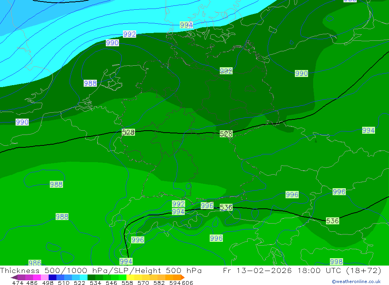Click the legend value '570'
Screen dimensions: 389x285
click(143, 283)
